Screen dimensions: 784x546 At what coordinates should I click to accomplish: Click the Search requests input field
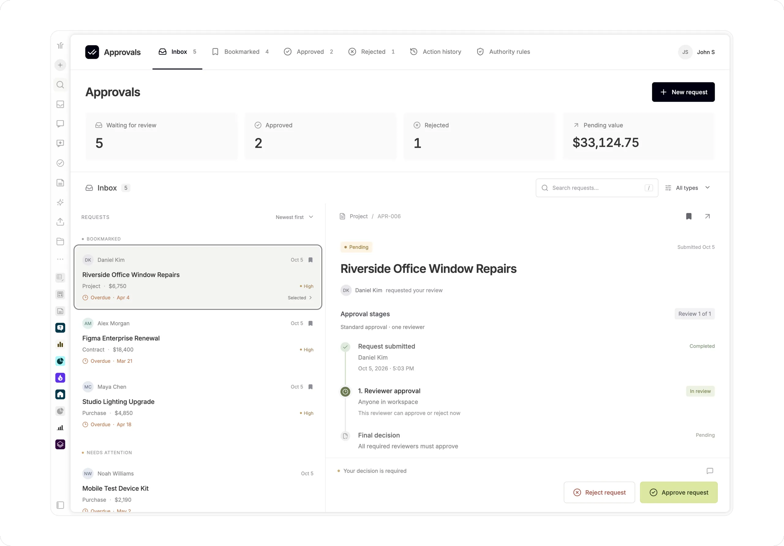[597, 188]
